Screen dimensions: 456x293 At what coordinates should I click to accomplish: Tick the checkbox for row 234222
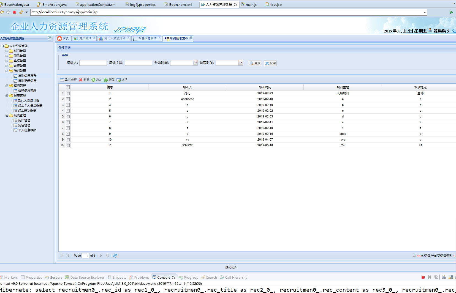68,146
